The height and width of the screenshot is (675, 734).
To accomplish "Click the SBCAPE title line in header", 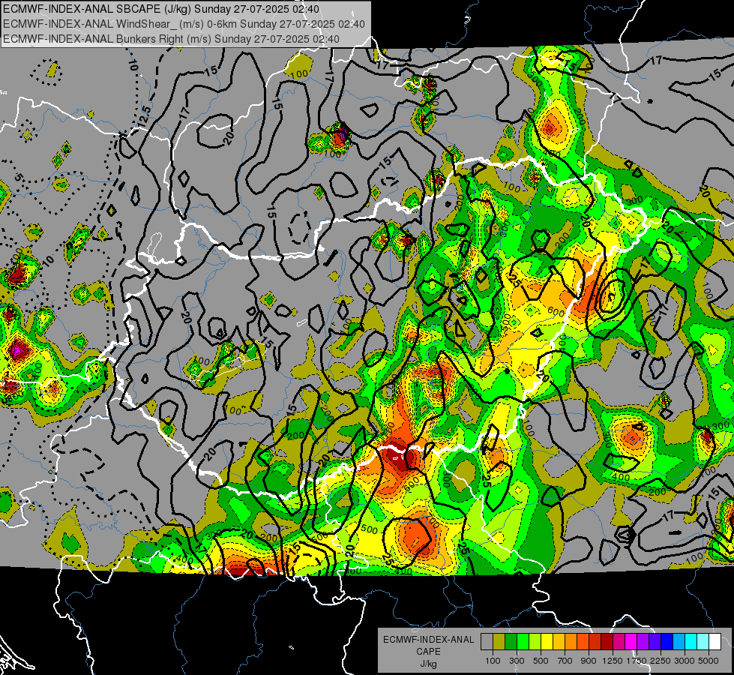I will 161,9.
